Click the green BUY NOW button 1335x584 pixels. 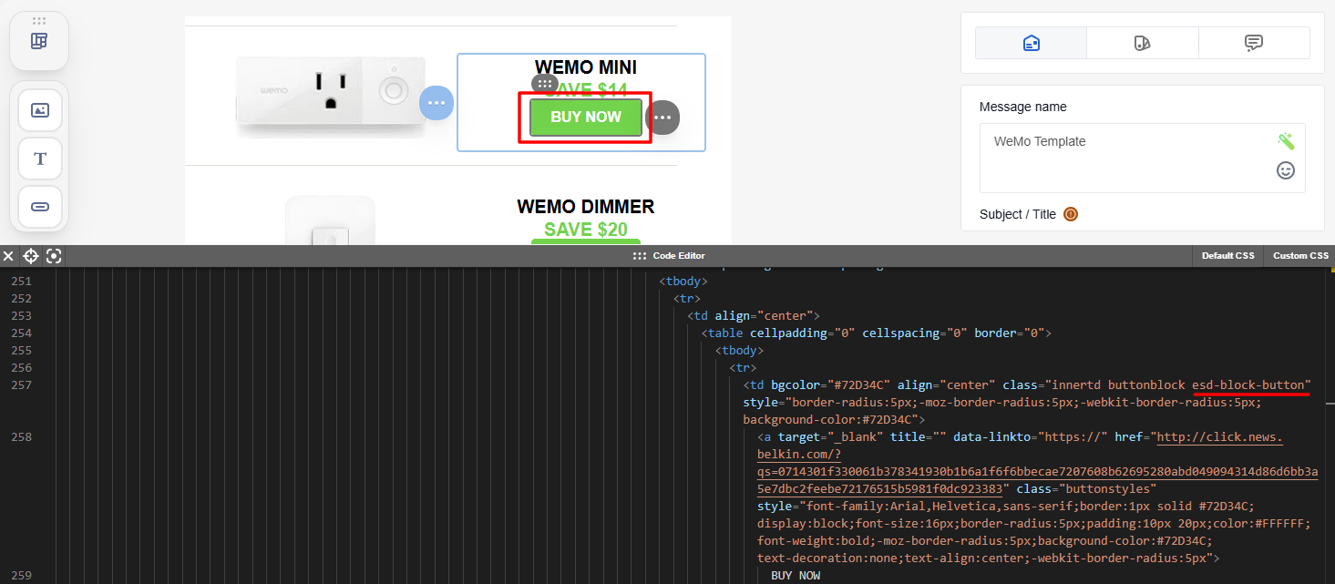pyautogui.click(x=586, y=118)
